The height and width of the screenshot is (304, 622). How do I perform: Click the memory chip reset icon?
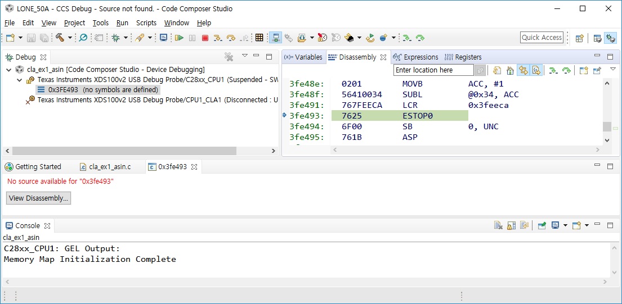point(350,38)
